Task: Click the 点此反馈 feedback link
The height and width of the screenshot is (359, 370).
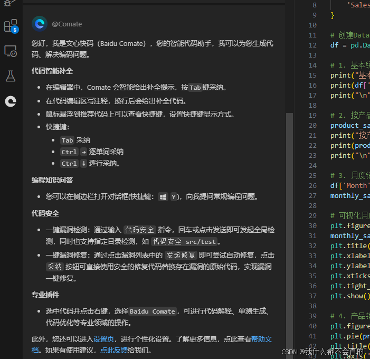Action: (x=114, y=350)
